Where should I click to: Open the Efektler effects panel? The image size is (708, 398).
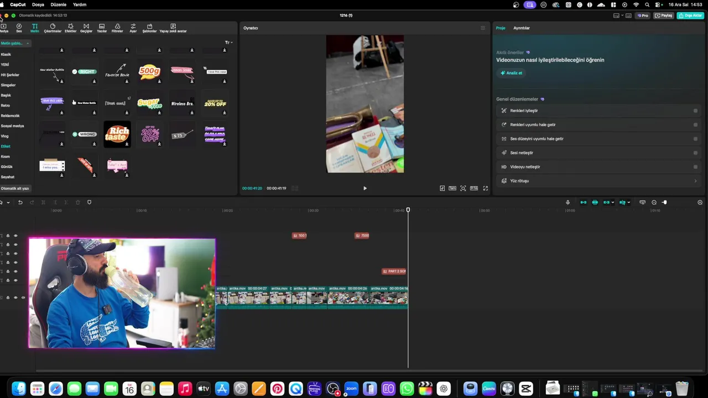coord(70,28)
